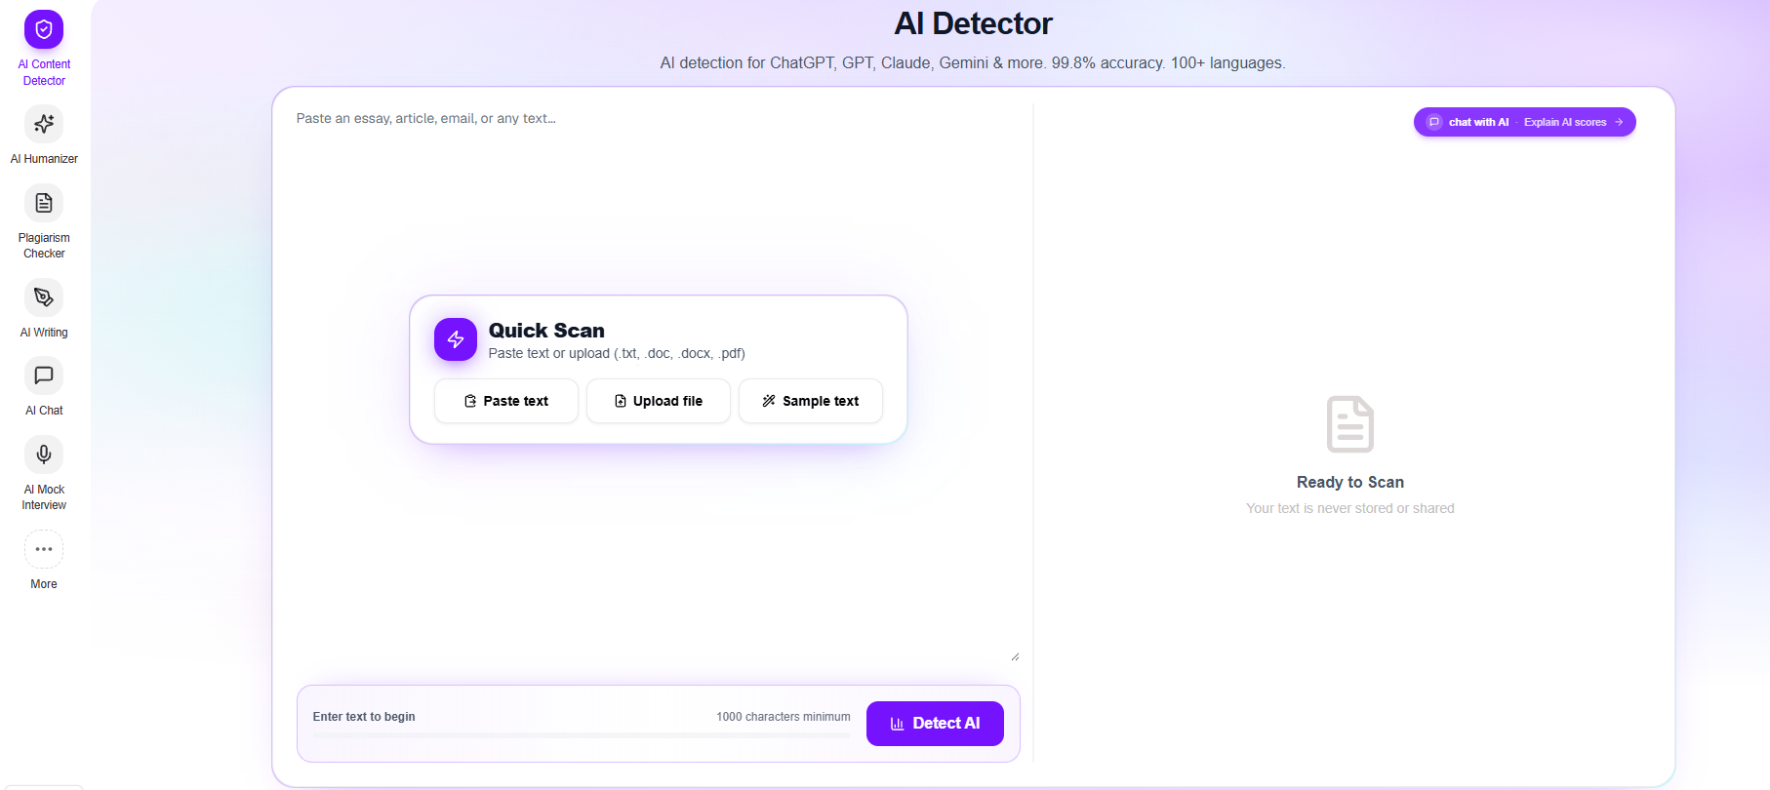The image size is (1770, 790).
Task: Click the AI Detector page heading
Action: coord(973,23)
